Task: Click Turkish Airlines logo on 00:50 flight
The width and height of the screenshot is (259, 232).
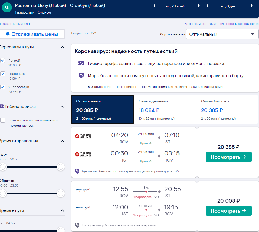Action: click(x=83, y=154)
